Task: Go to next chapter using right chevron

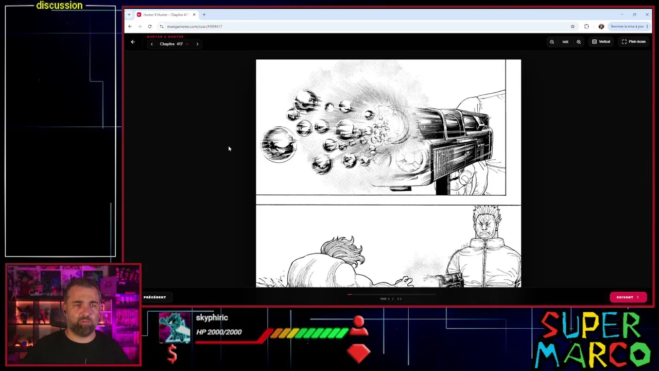Action: click(197, 44)
